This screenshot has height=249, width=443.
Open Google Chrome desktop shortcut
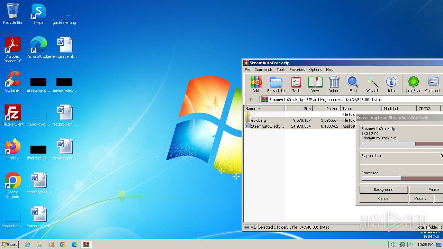[12, 185]
